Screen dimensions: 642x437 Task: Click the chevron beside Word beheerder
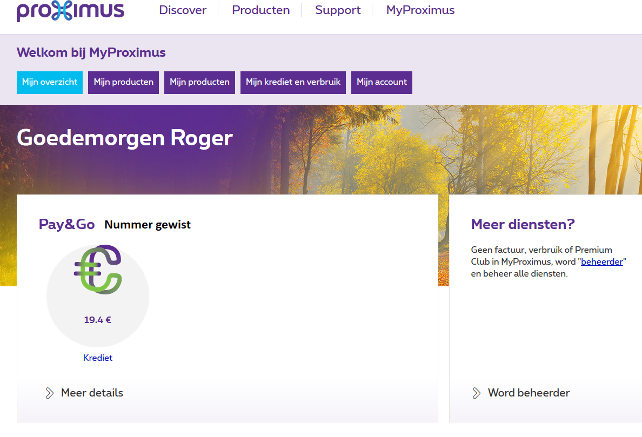pyautogui.click(x=477, y=393)
